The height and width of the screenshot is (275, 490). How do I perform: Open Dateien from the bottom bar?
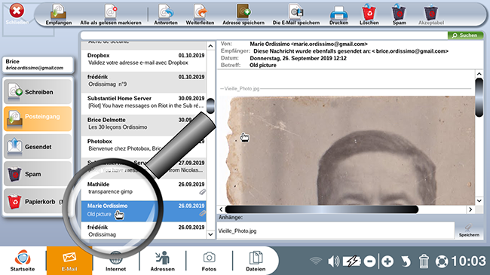256,261
